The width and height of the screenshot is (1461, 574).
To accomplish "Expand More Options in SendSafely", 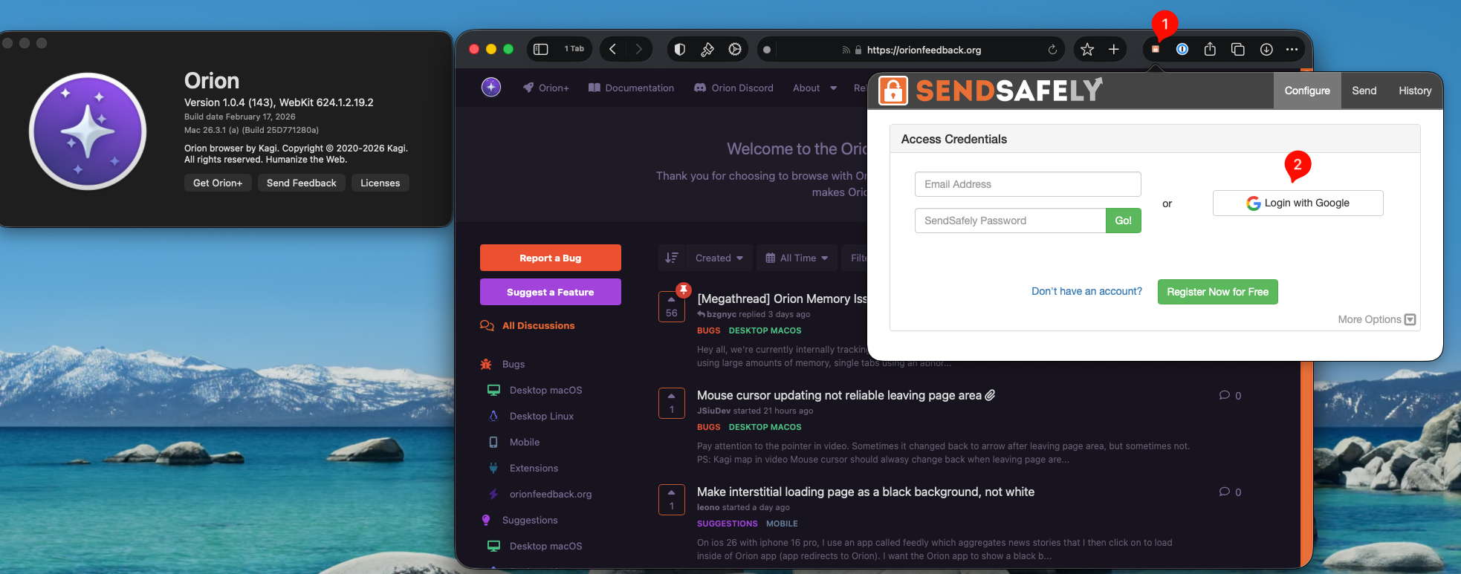I will coord(1376,319).
